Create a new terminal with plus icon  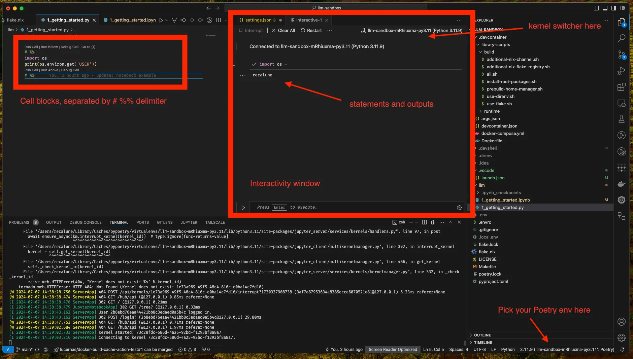[x=411, y=222]
